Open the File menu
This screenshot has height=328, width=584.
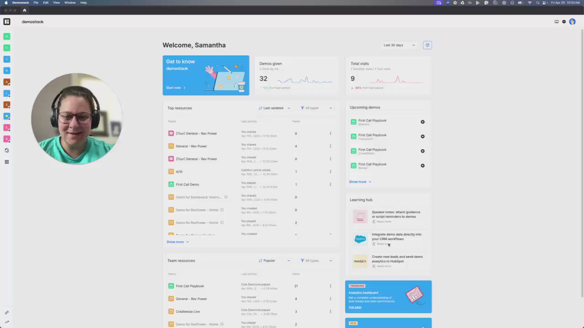36,3
